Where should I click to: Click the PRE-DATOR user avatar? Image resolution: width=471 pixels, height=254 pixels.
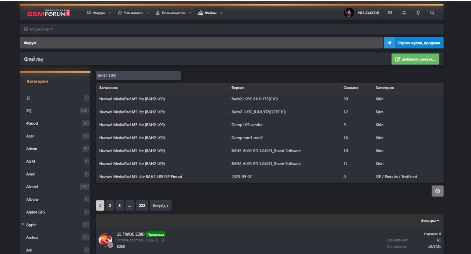click(349, 13)
